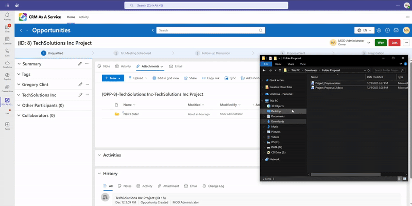The width and height of the screenshot is (412, 206).
Task: Collapse the Summary section
Action: pos(19,64)
